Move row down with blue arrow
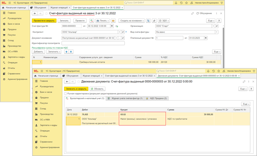The width and height of the screenshot is (257, 156). [x=71, y=52]
